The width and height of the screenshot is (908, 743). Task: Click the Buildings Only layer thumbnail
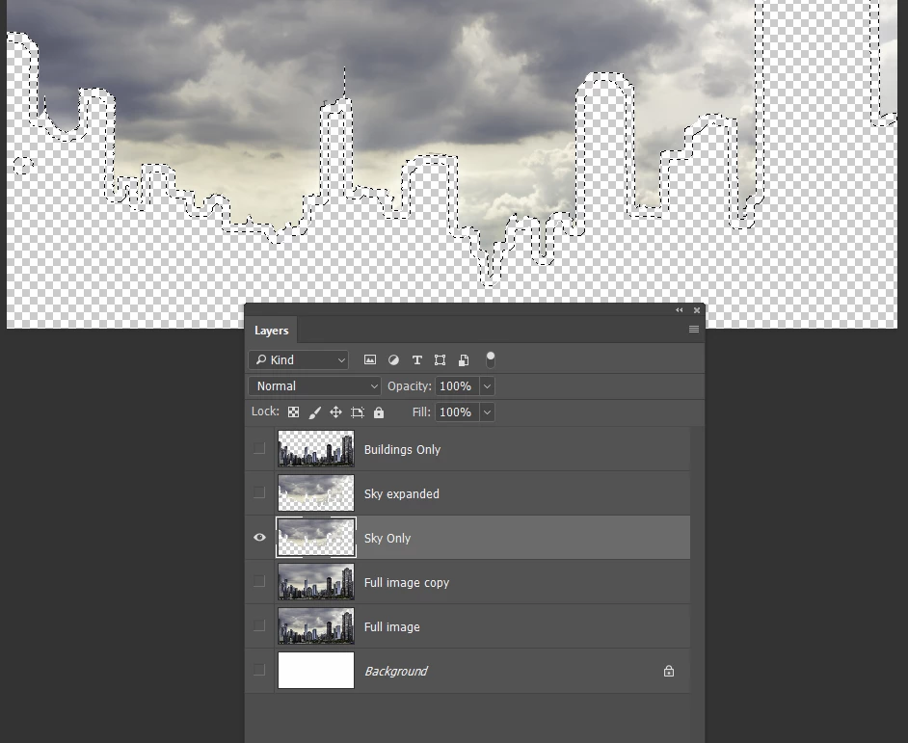pos(315,449)
